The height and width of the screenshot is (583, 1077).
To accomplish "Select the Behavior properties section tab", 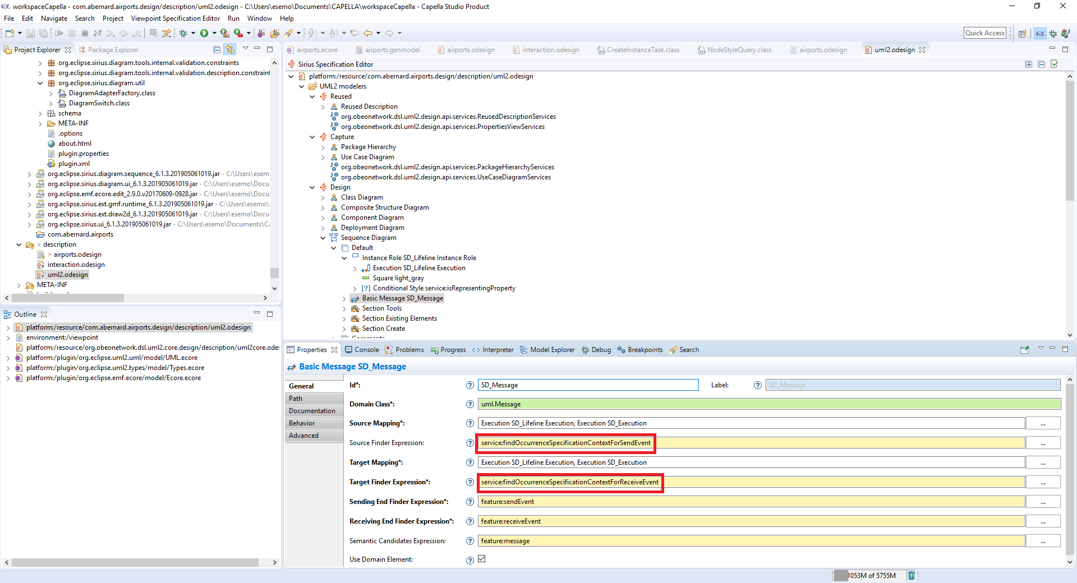I will (314, 423).
